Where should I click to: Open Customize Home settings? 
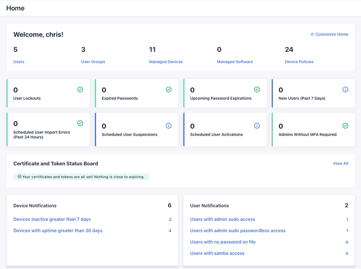tap(332, 35)
